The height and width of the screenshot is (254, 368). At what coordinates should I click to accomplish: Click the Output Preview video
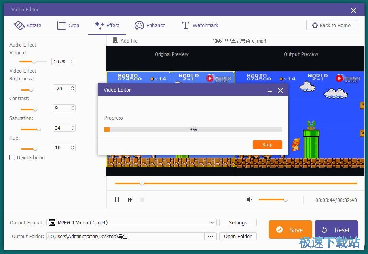300,120
